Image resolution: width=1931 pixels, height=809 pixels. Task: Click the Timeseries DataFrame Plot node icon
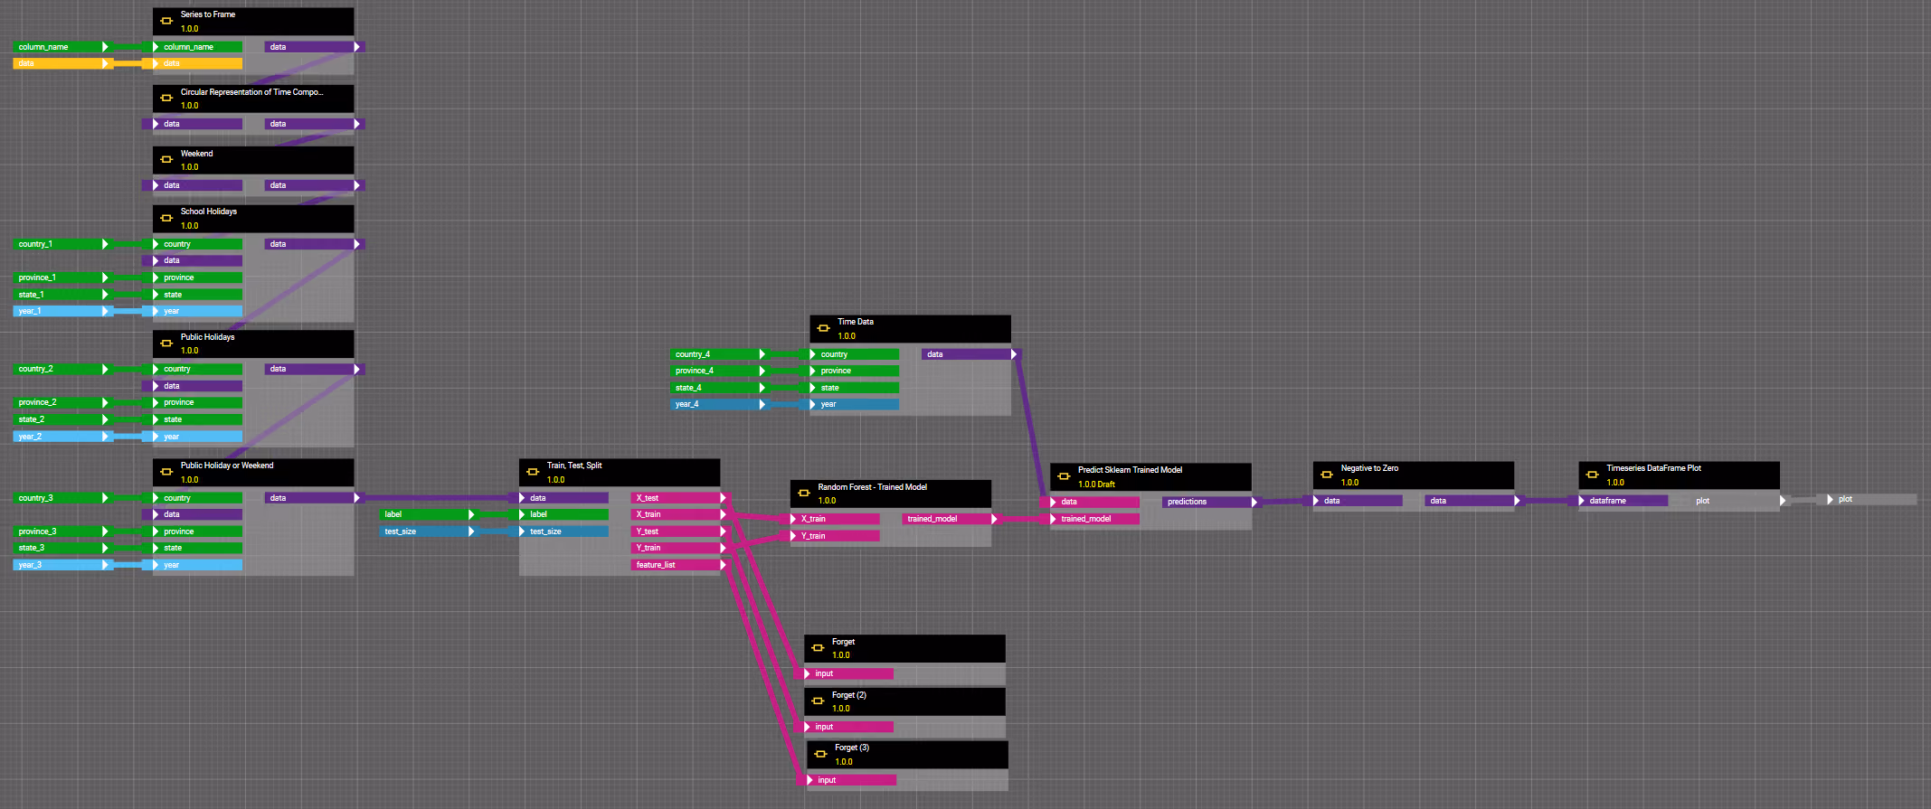[1593, 475]
